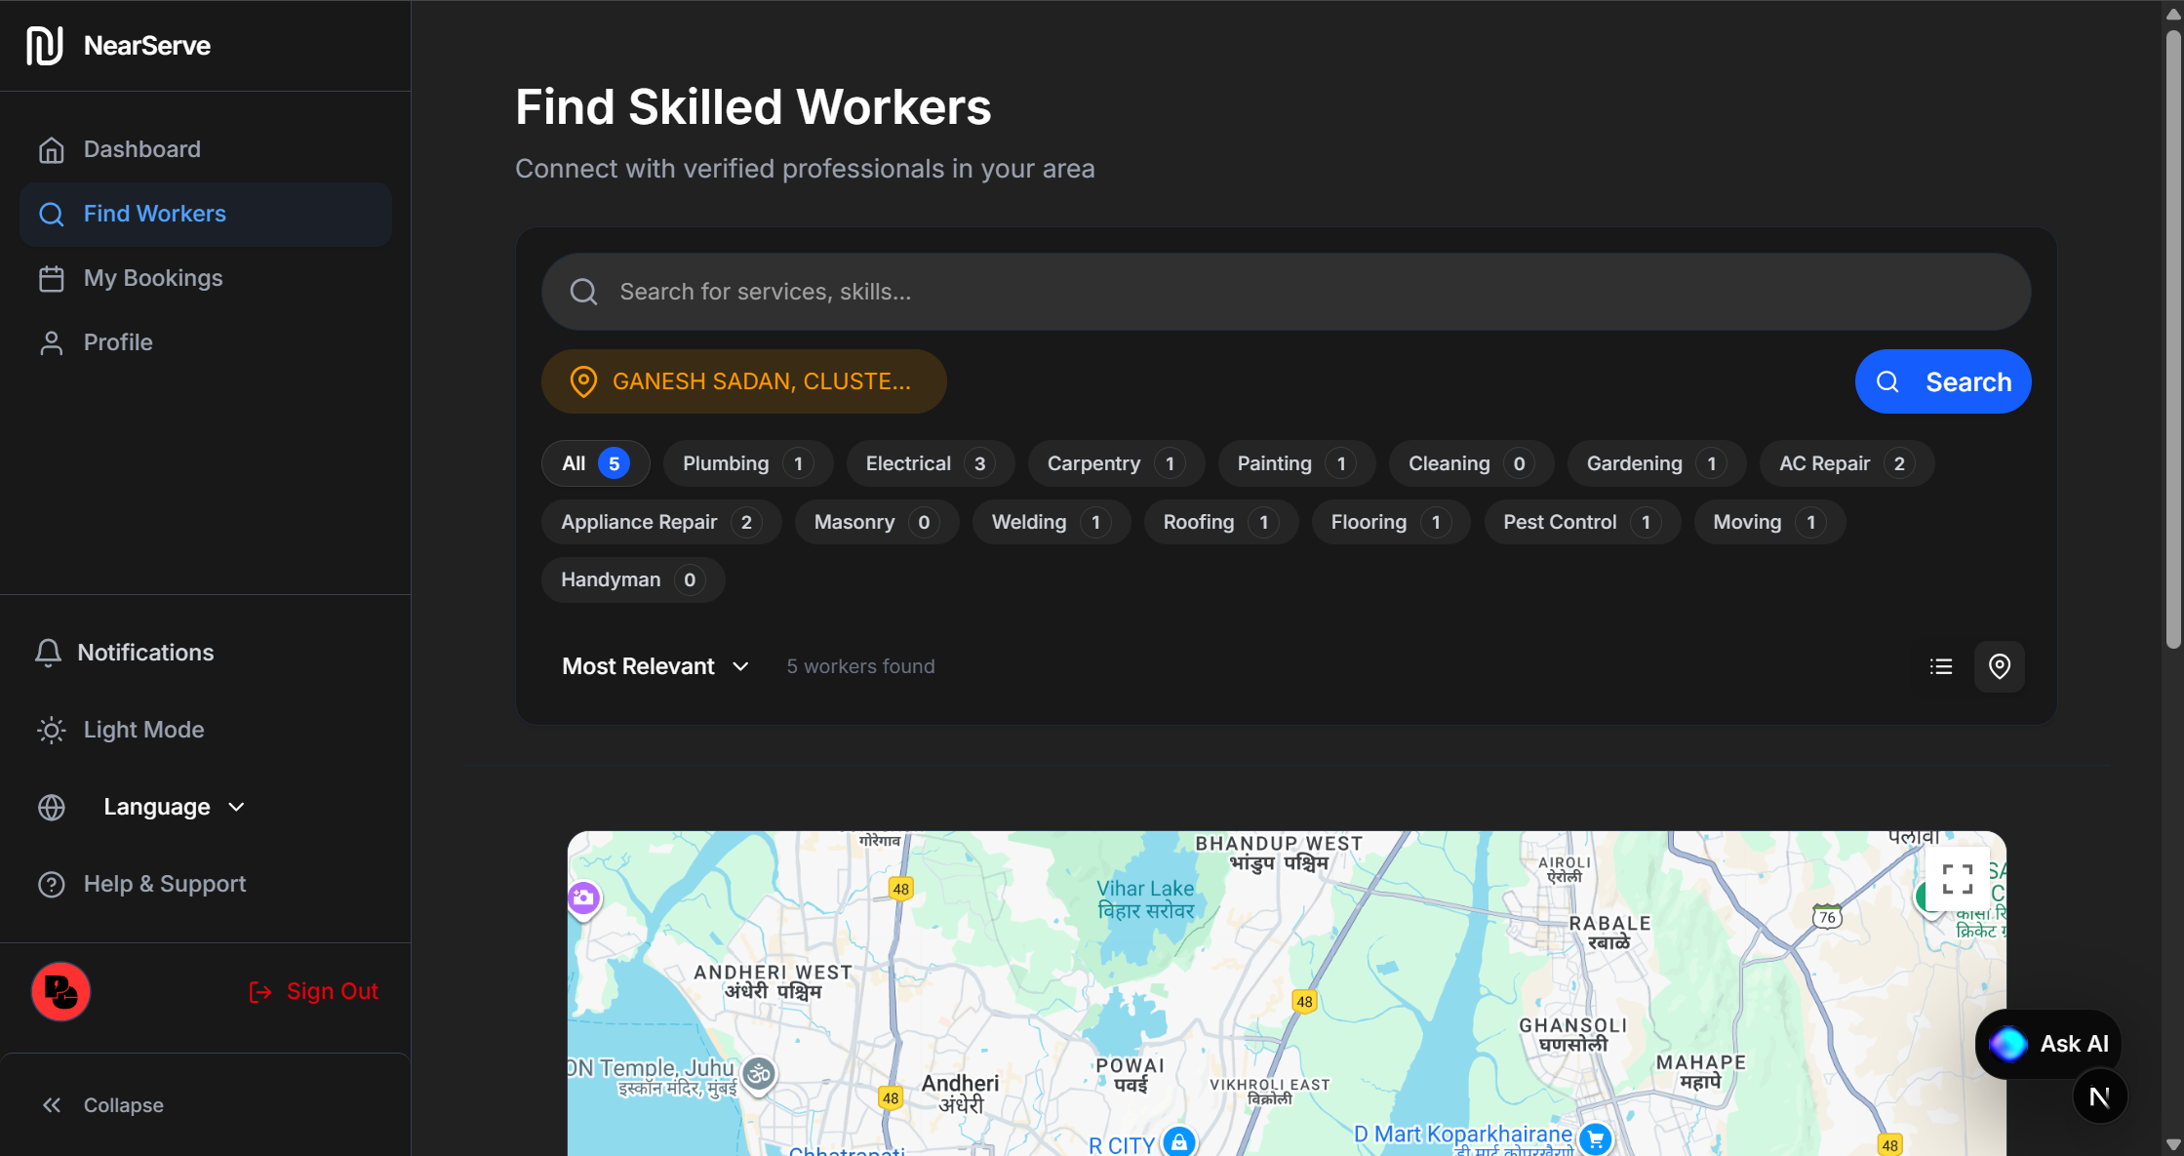
Task: Switch to the AC Repair category
Action: pyautogui.click(x=1845, y=463)
